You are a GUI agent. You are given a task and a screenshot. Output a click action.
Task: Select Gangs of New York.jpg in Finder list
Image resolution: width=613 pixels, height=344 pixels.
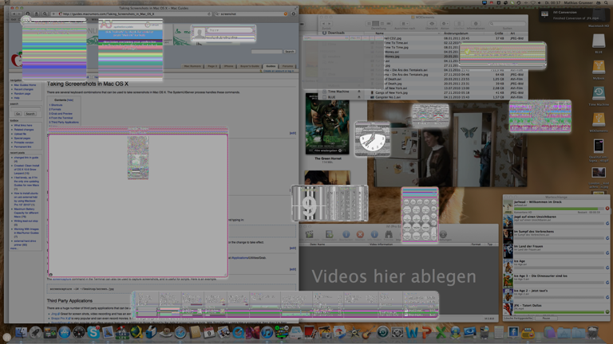392,93
